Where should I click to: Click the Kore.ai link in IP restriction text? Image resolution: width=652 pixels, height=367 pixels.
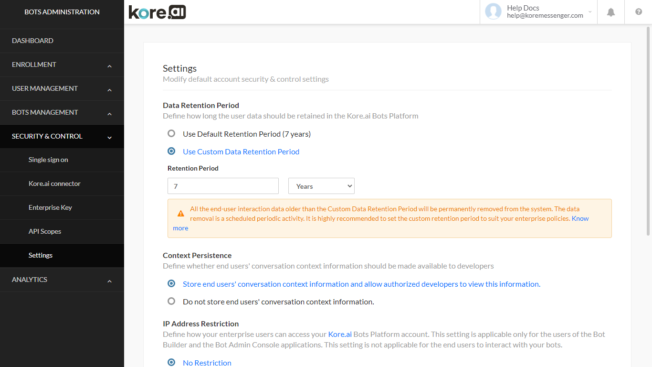tap(339, 334)
